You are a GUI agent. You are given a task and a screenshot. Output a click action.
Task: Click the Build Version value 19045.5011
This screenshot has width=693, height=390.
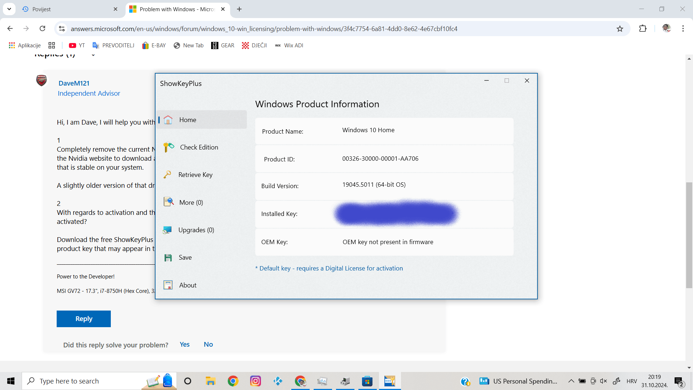pos(374,185)
